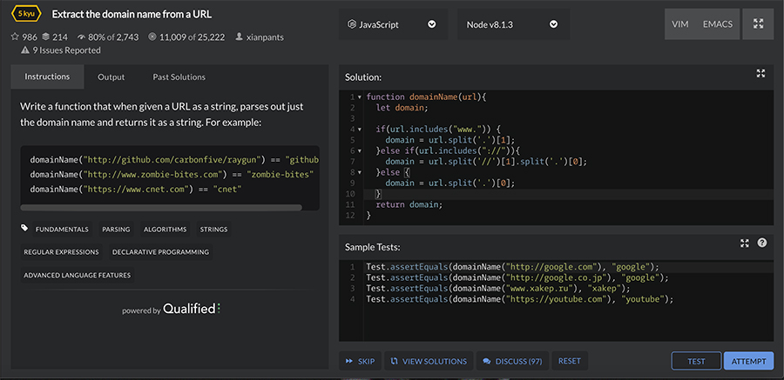Switch to the Past Solutions tab
The image size is (784, 380).
(x=179, y=77)
